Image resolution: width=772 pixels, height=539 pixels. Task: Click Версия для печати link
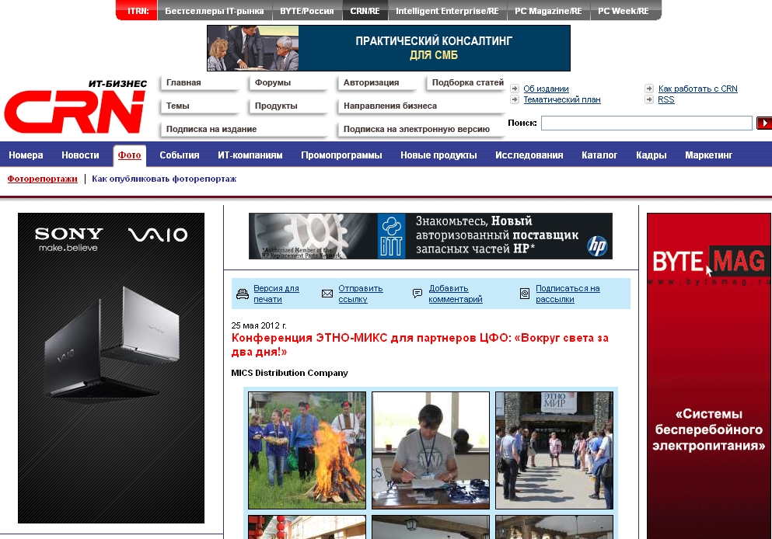tap(276, 294)
